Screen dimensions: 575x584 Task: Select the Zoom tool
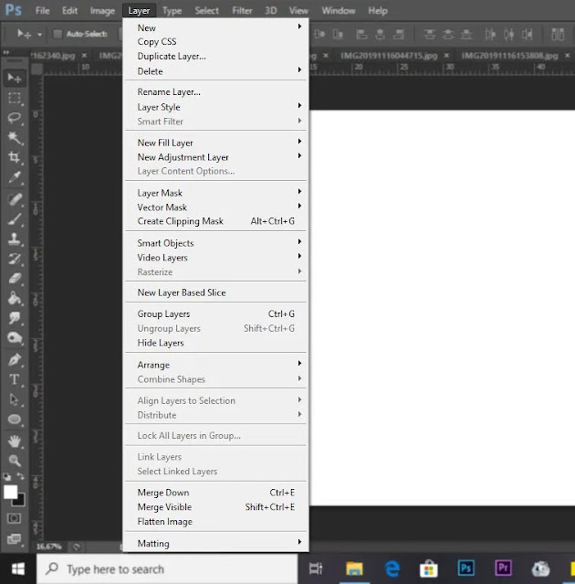[15, 461]
